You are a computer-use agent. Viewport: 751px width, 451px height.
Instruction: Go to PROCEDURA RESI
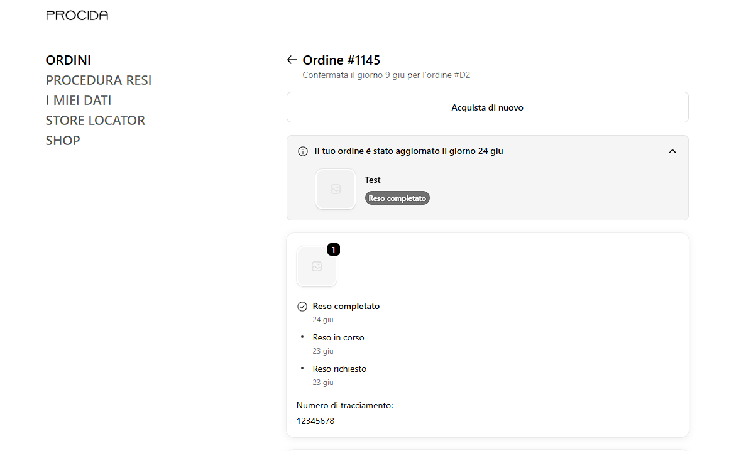pos(99,80)
